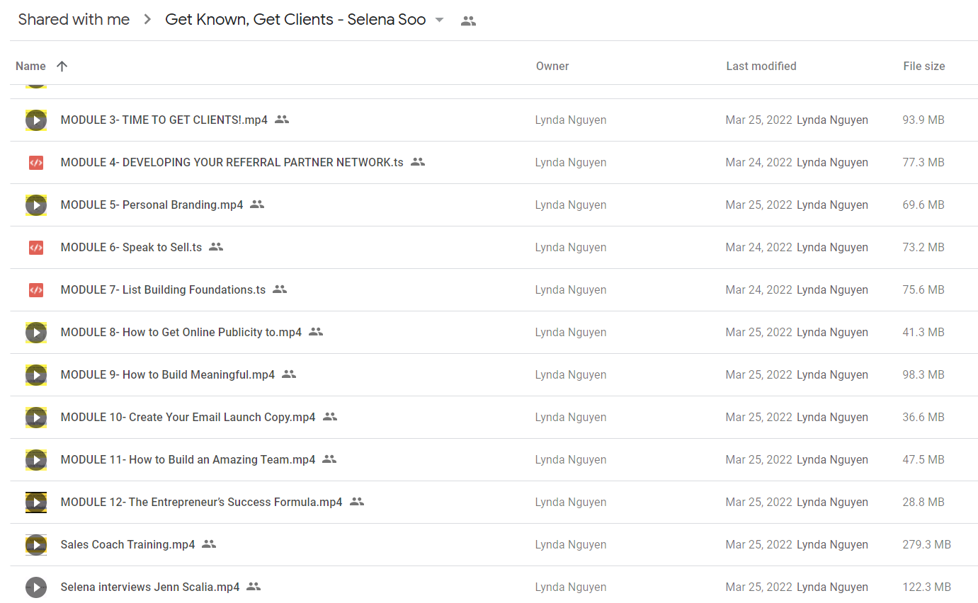Select Selena interviews Jenn Scalia.mp4 file name
Image resolution: width=978 pixels, height=603 pixels.
click(x=150, y=587)
